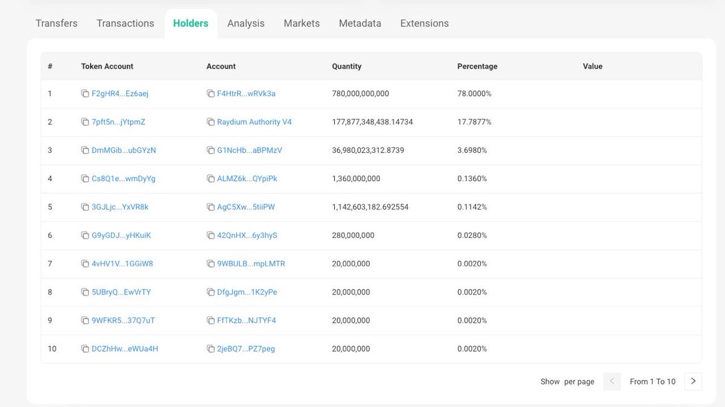Open token account link DCZhHw...eWUa4H
This screenshot has width=725, height=407.
tap(125, 349)
